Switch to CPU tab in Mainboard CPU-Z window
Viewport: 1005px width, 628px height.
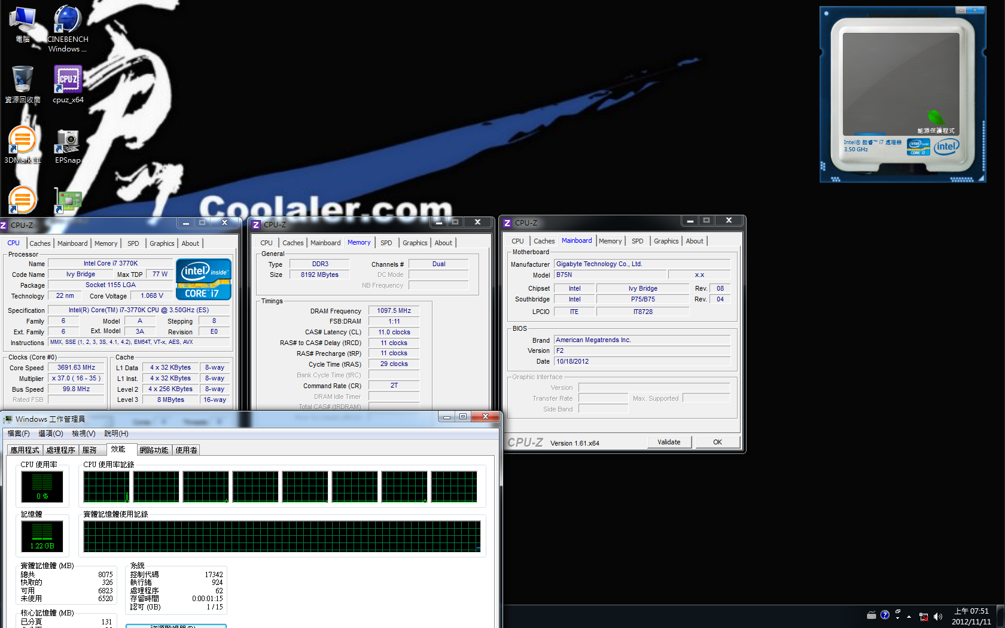coord(518,241)
